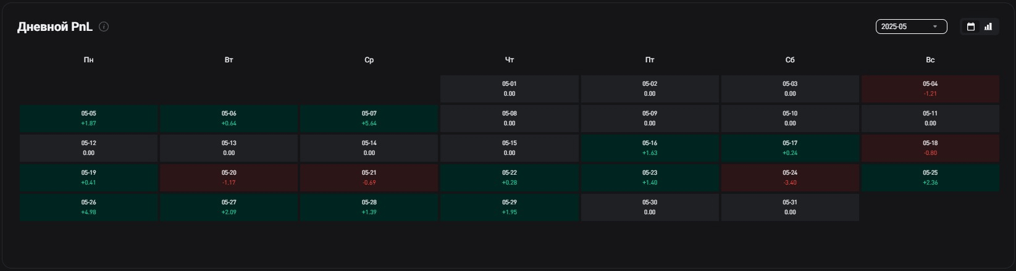
Task: Select day 05-26 with +4.98 profit
Action: (x=88, y=207)
